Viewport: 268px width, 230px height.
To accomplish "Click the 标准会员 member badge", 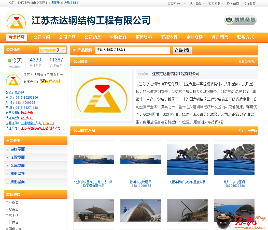I will pos(240,20).
